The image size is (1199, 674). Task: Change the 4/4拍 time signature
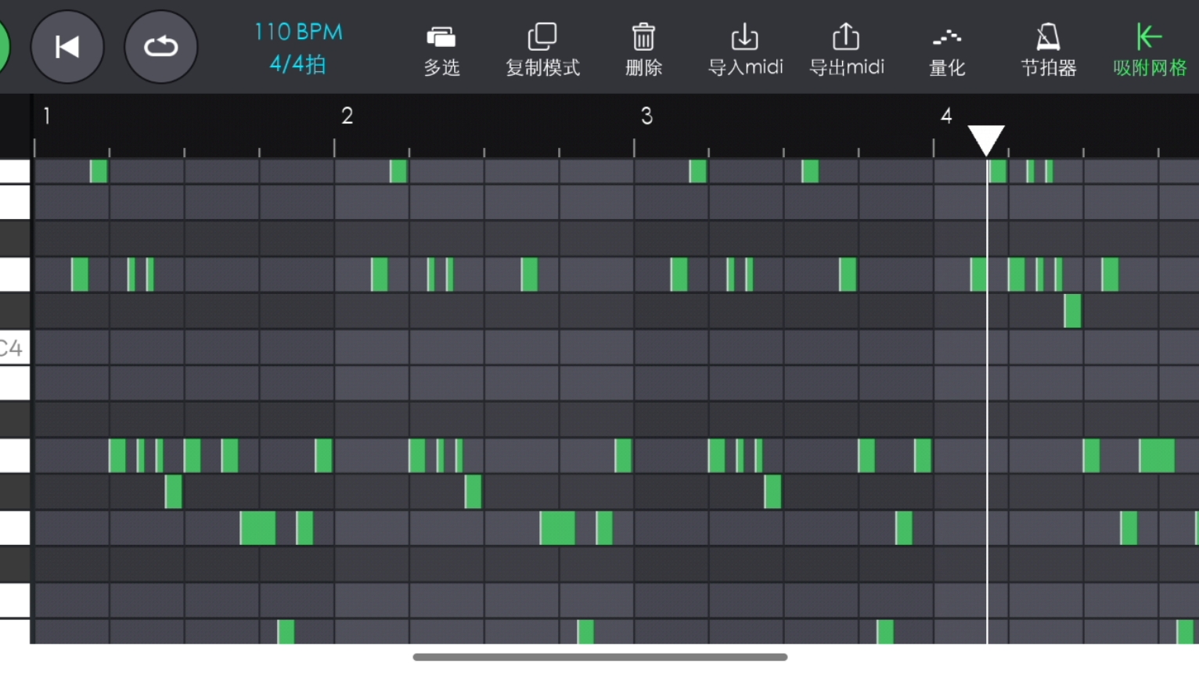coord(297,64)
